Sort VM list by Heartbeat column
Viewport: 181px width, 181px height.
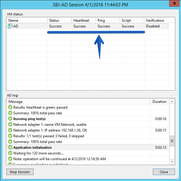[x=84, y=21]
